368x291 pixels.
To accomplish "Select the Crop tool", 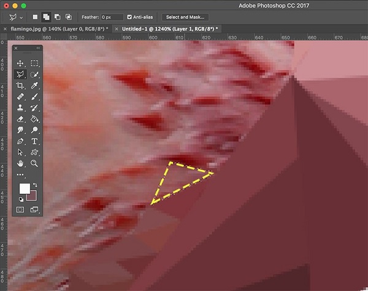I will click(x=20, y=85).
